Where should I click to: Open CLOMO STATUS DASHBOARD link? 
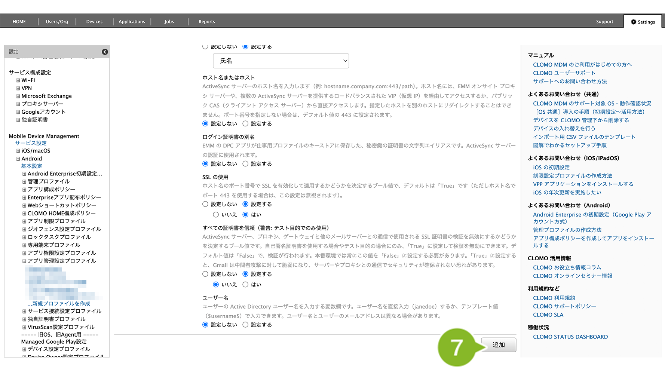click(x=570, y=337)
